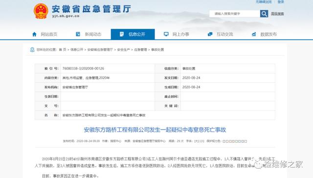Click the document icon beside 信息公开
Image resolution: width=313 pixels, height=178 pixels.
pos(122,34)
